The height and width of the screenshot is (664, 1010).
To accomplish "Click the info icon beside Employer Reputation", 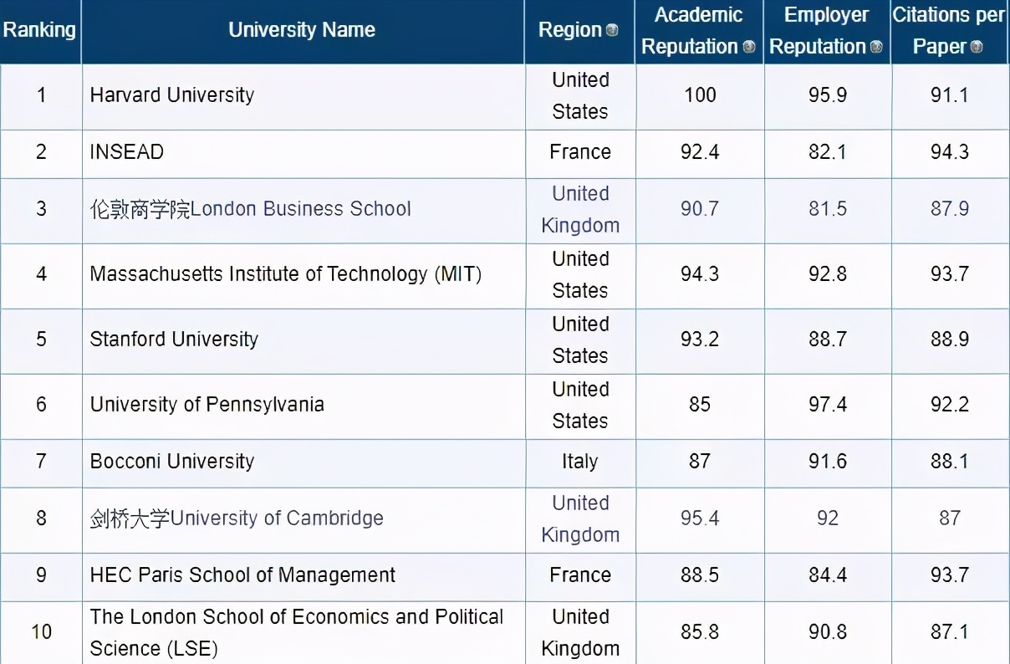I will (876, 47).
